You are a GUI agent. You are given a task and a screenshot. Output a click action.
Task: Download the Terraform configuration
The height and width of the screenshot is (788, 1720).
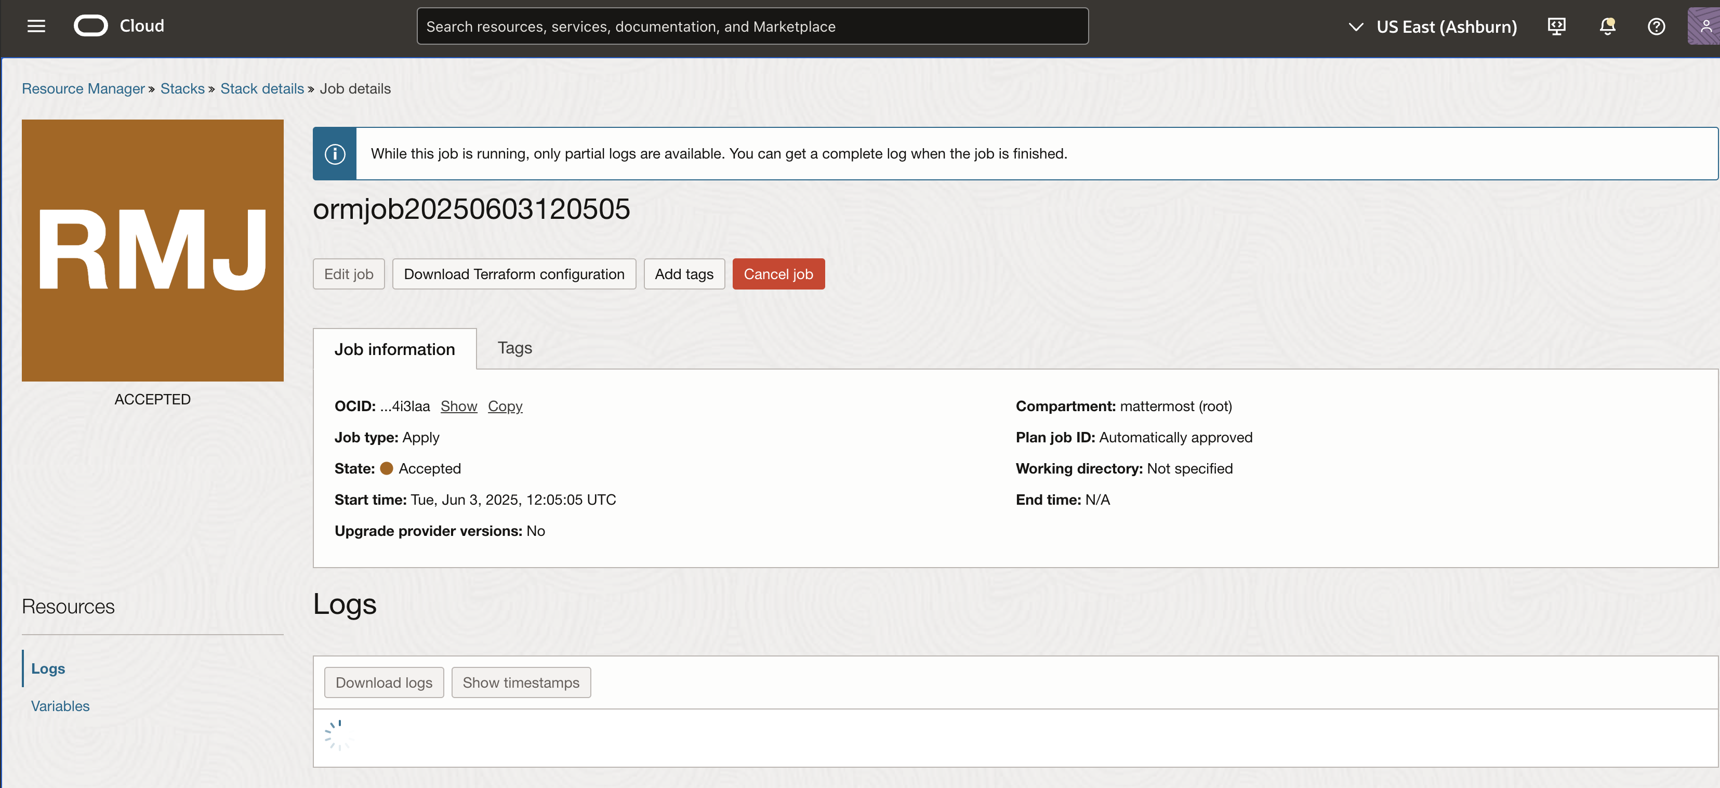pyautogui.click(x=514, y=274)
